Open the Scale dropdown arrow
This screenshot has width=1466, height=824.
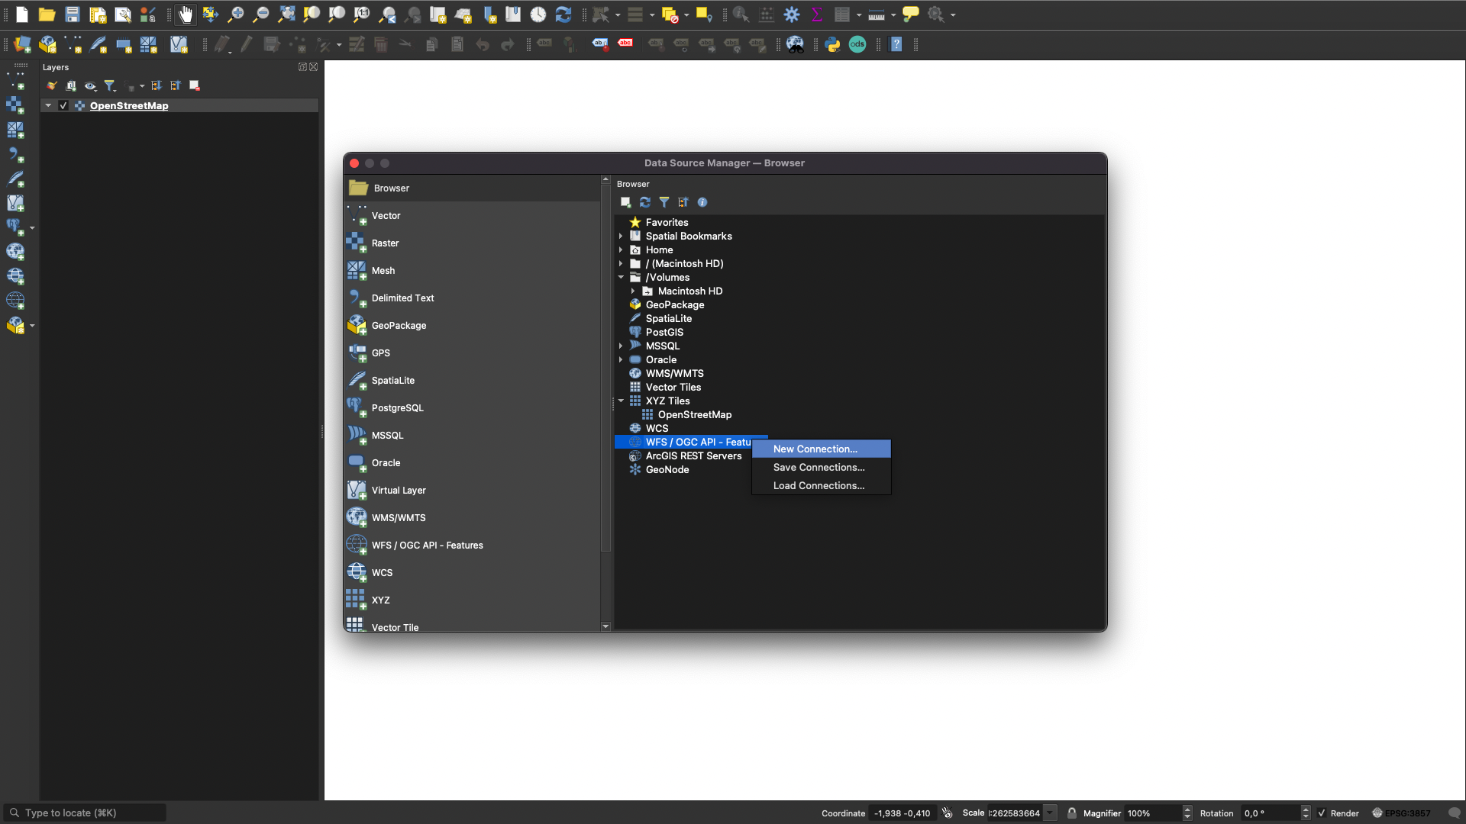point(1051,813)
